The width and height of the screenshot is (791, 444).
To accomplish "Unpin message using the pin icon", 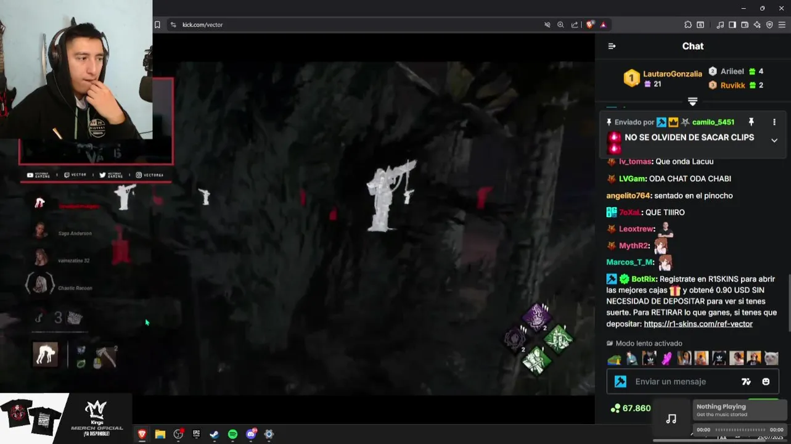I will 751,122.
